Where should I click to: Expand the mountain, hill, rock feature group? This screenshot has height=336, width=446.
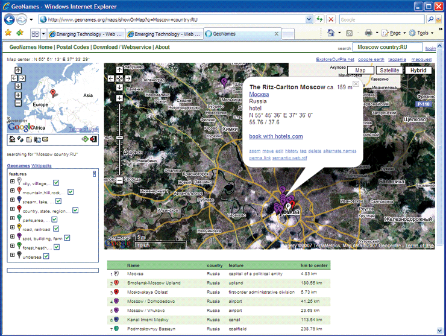12,191
